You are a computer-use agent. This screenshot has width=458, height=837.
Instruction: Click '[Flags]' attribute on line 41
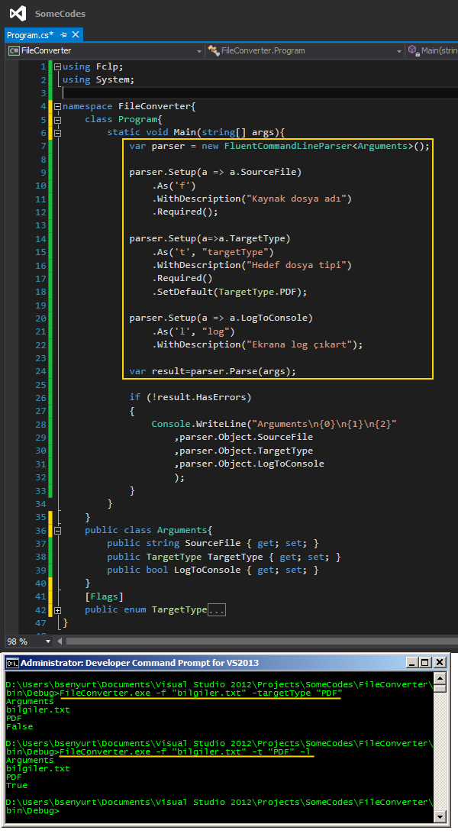pyautogui.click(x=104, y=596)
